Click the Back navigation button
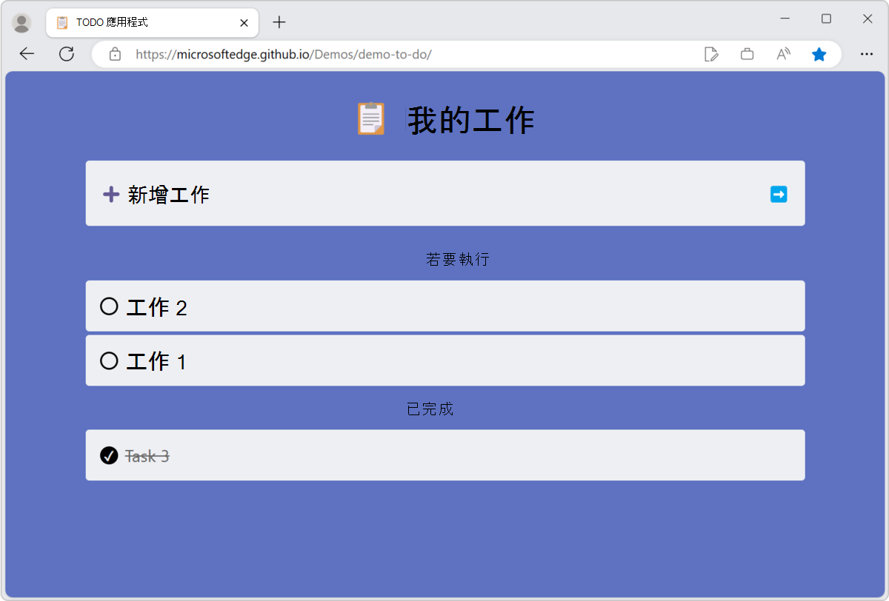Screen dimensions: 889x601 [x=27, y=53]
